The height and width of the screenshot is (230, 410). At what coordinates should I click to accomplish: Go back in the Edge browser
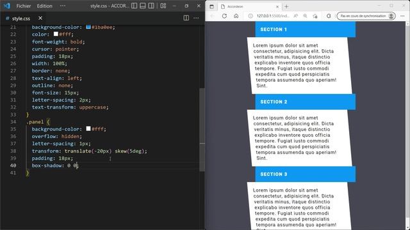point(212,16)
